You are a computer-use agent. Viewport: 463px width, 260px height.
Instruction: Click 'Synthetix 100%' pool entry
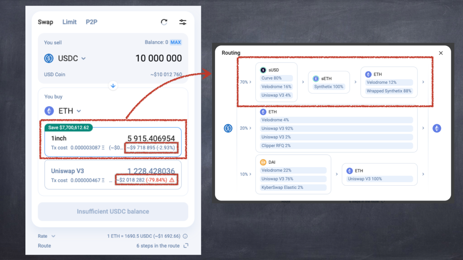click(329, 87)
